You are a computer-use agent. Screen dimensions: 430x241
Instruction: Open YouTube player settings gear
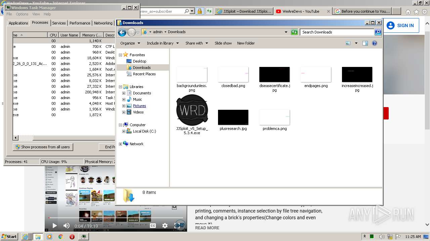[x=165, y=226]
